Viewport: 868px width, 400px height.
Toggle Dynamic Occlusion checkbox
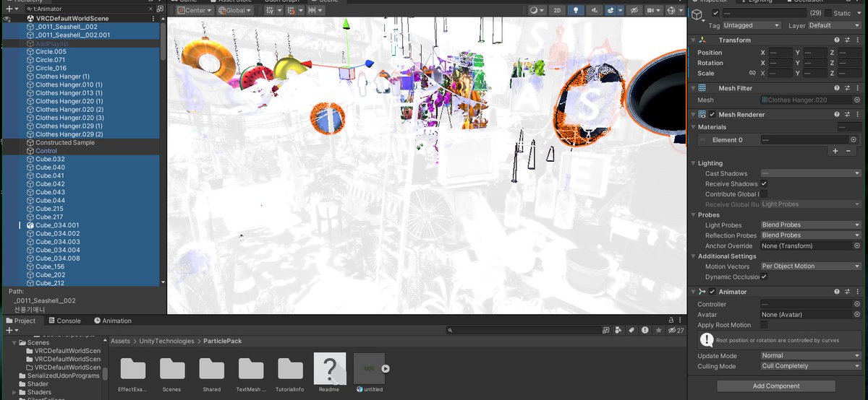pyautogui.click(x=764, y=277)
